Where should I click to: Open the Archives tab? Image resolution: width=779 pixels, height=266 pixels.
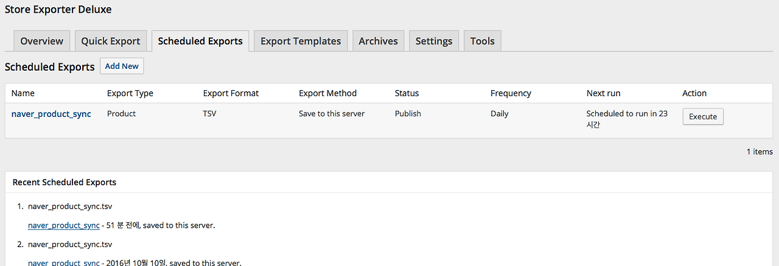pyautogui.click(x=378, y=41)
